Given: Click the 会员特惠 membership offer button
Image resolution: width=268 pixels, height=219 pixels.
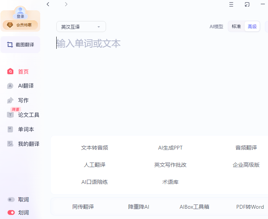Looking at the screenshot, I should [x=20, y=25].
